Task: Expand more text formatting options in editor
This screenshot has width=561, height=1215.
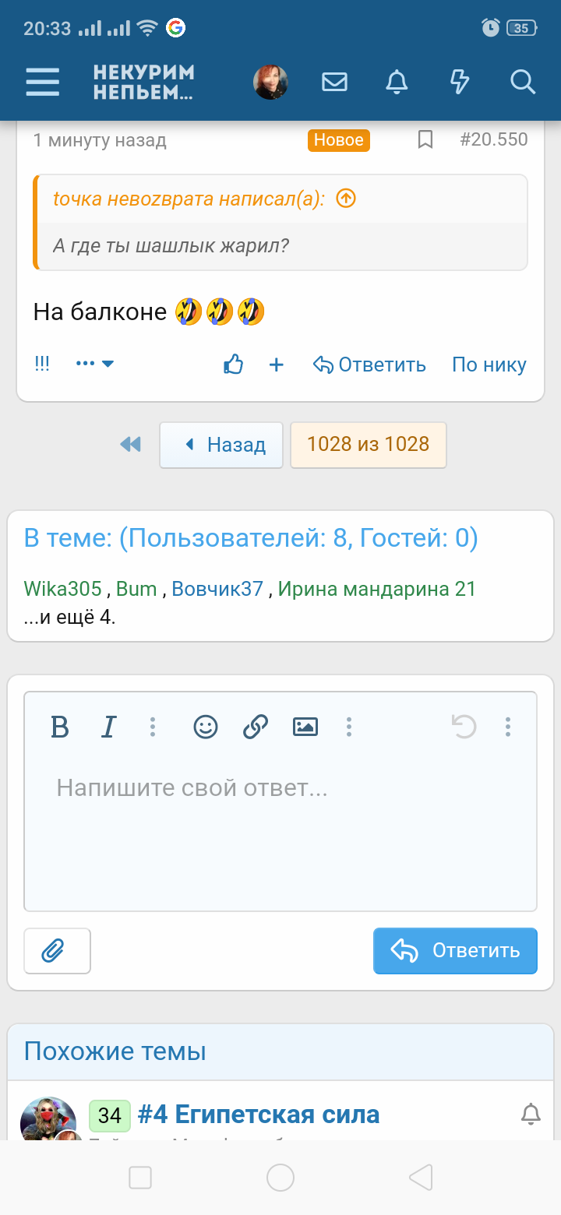Action: click(x=153, y=727)
